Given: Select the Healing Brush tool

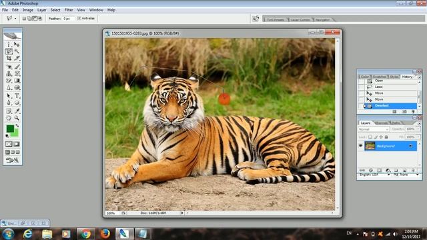Looking at the screenshot, I should pyautogui.click(x=9, y=67).
